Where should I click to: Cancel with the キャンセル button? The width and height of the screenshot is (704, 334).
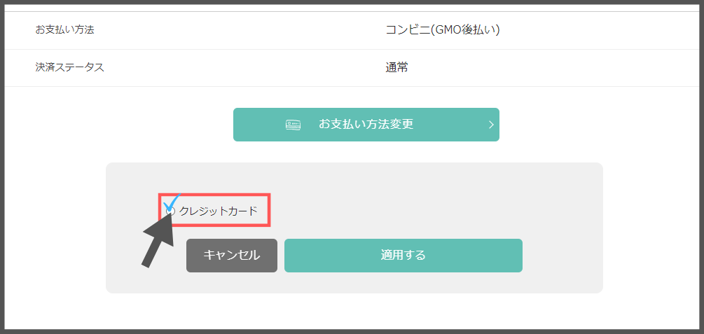pos(232,256)
